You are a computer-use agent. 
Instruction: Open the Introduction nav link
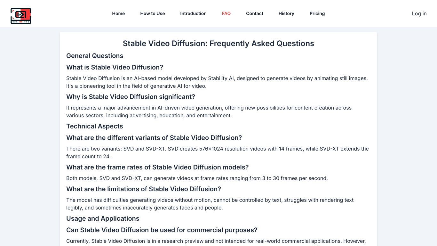pyautogui.click(x=193, y=13)
